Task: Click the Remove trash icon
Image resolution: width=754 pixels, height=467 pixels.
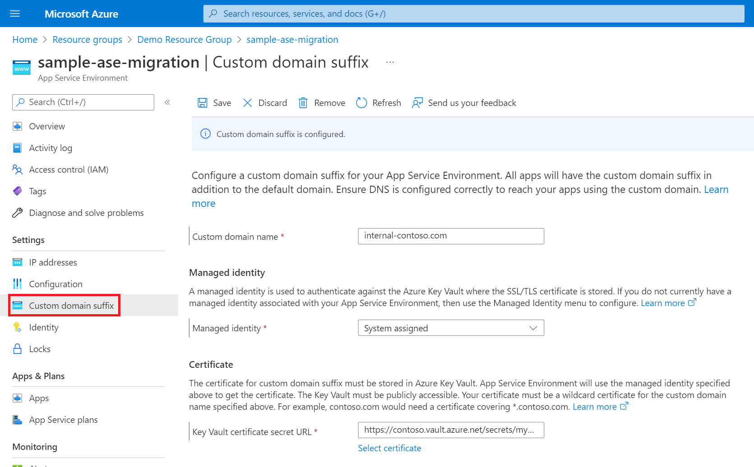Action: (x=303, y=103)
